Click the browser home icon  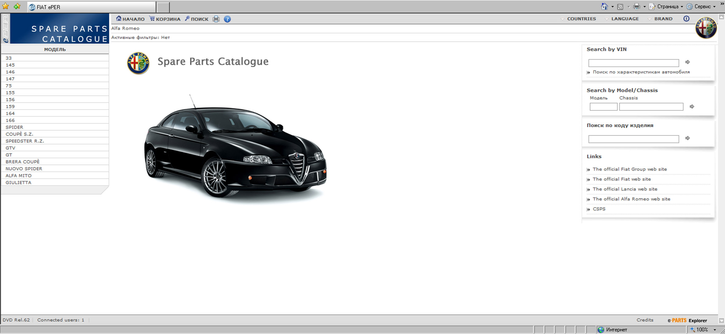(x=604, y=6)
